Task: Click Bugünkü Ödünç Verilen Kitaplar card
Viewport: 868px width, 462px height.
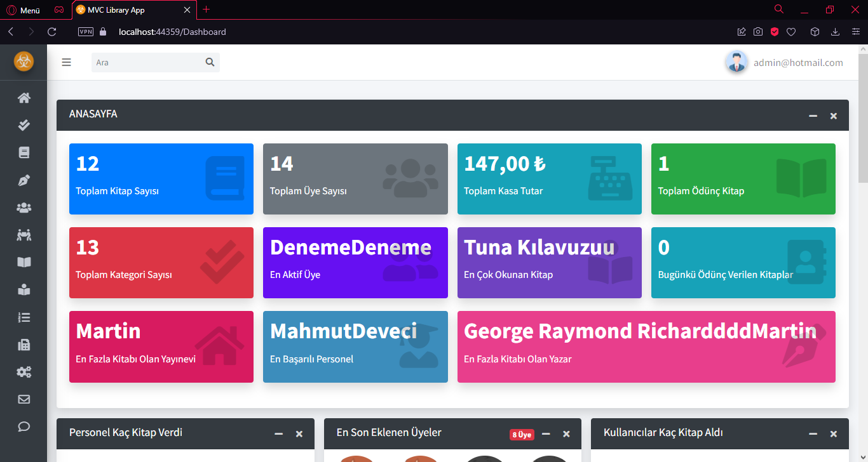Action: click(743, 263)
